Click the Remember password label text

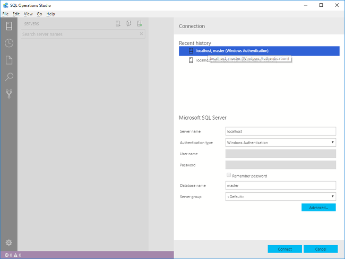pos(249,176)
